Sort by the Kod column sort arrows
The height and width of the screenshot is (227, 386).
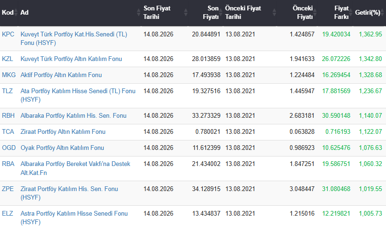(16, 12)
